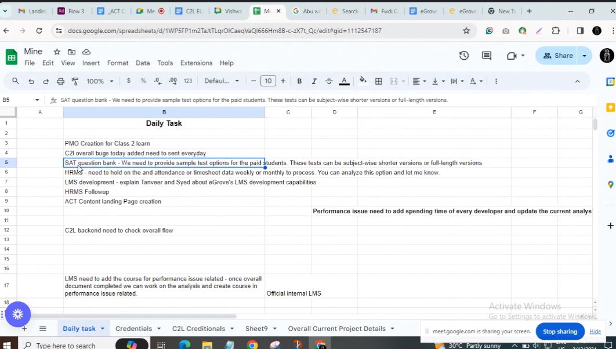Open the Edit menu
This screenshot has height=349, width=616.
point(48,63)
